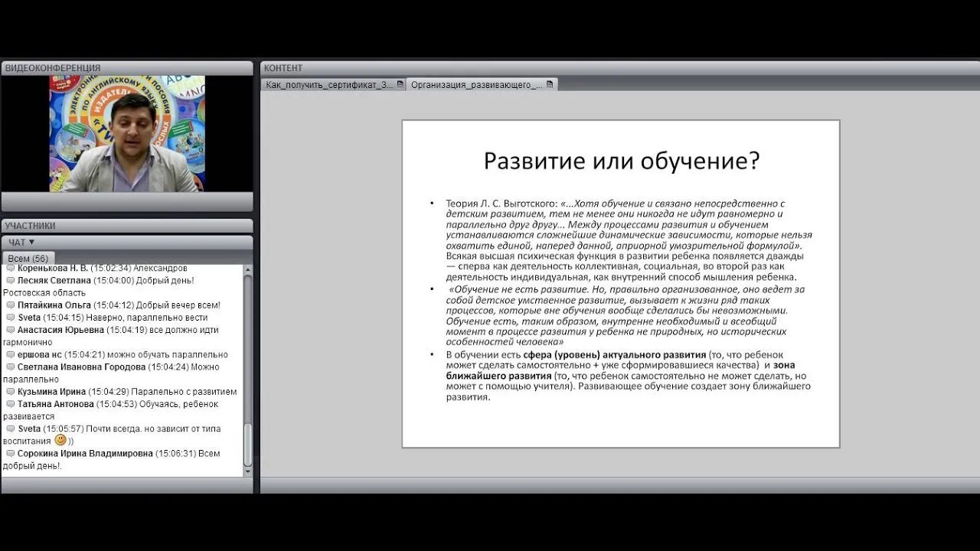Click the ВИДЕОКОНФЕРЕНЦИЯ panel header
The width and height of the screenshot is (980, 551).
[x=127, y=68]
